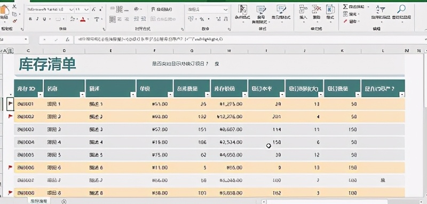
Task: Toggle Bold formatting
Action: [30, 19]
